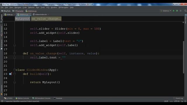This screenshot has height=105, width=187.
Task: Click fold end marker on line 25
Action: coord(15,82)
